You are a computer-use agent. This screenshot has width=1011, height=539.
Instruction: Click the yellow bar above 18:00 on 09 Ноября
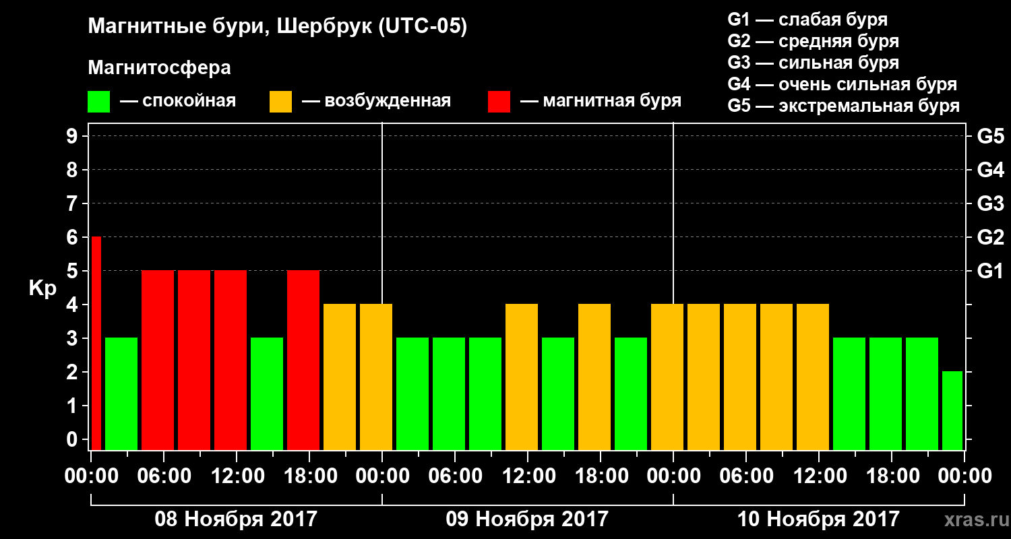[594, 377]
